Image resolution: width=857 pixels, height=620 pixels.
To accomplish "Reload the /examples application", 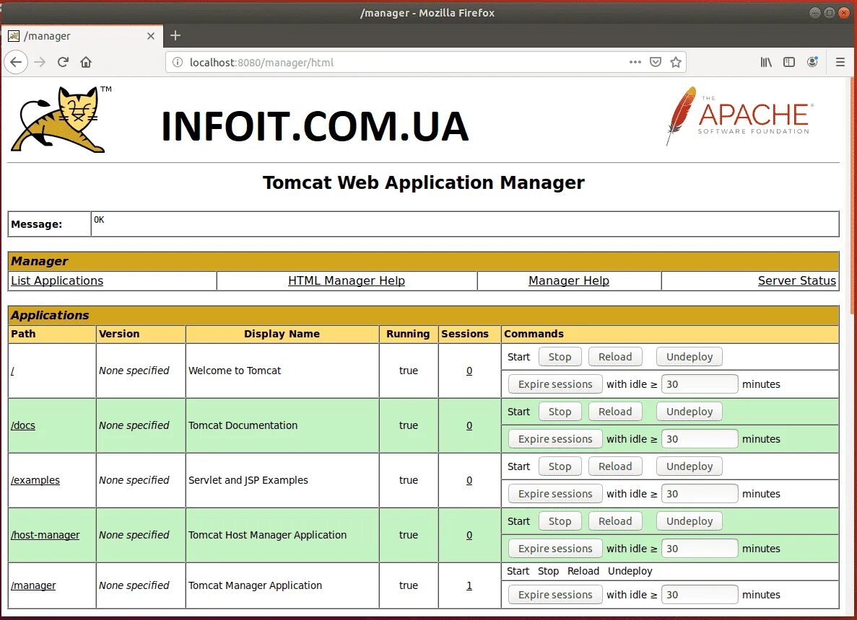I will click(615, 466).
